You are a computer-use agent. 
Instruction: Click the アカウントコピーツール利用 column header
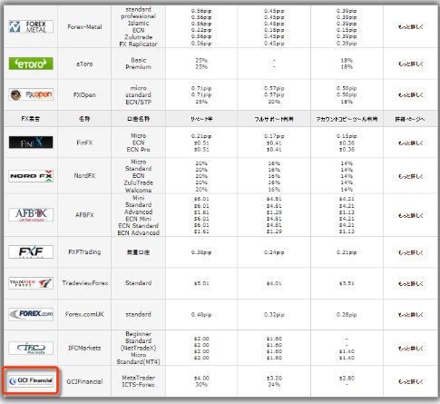click(347, 119)
